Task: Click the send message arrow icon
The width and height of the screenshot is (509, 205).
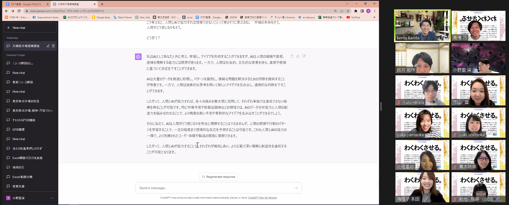Action: (x=296, y=188)
